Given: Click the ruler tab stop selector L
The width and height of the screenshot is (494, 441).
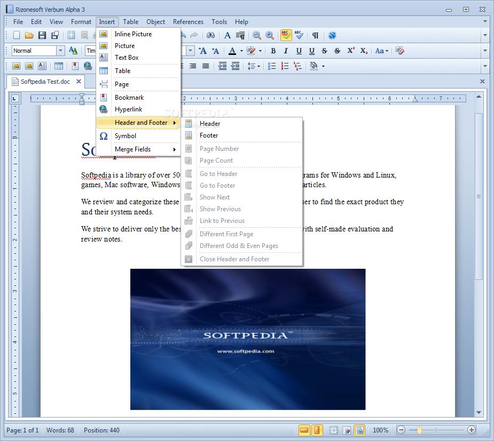Looking at the screenshot, I should [x=14, y=99].
